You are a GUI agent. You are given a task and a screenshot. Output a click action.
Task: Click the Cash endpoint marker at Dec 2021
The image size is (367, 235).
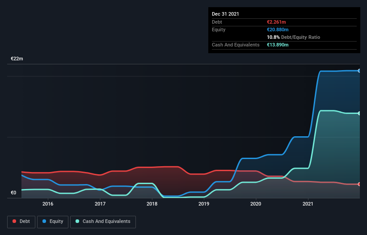click(x=359, y=113)
